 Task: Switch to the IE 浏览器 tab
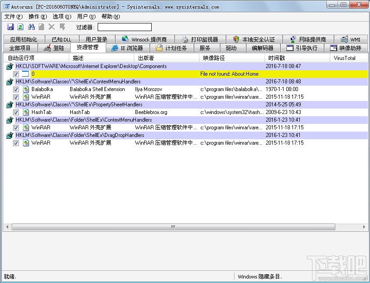[x=127, y=48]
